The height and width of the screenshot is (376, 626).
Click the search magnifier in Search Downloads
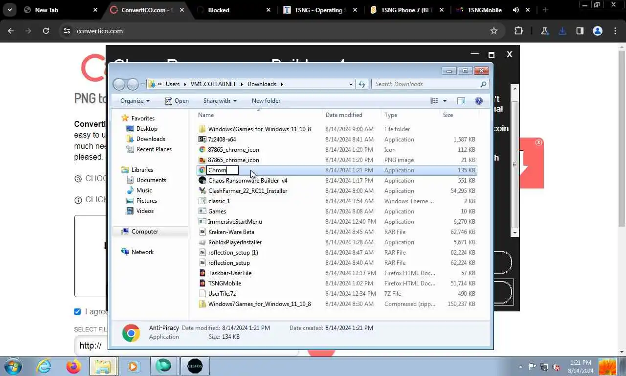click(x=483, y=84)
